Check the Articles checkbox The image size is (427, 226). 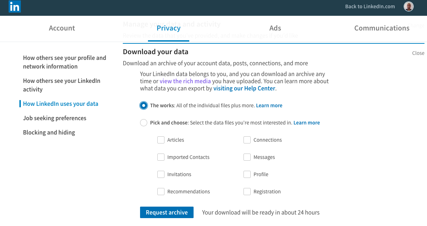(x=161, y=140)
